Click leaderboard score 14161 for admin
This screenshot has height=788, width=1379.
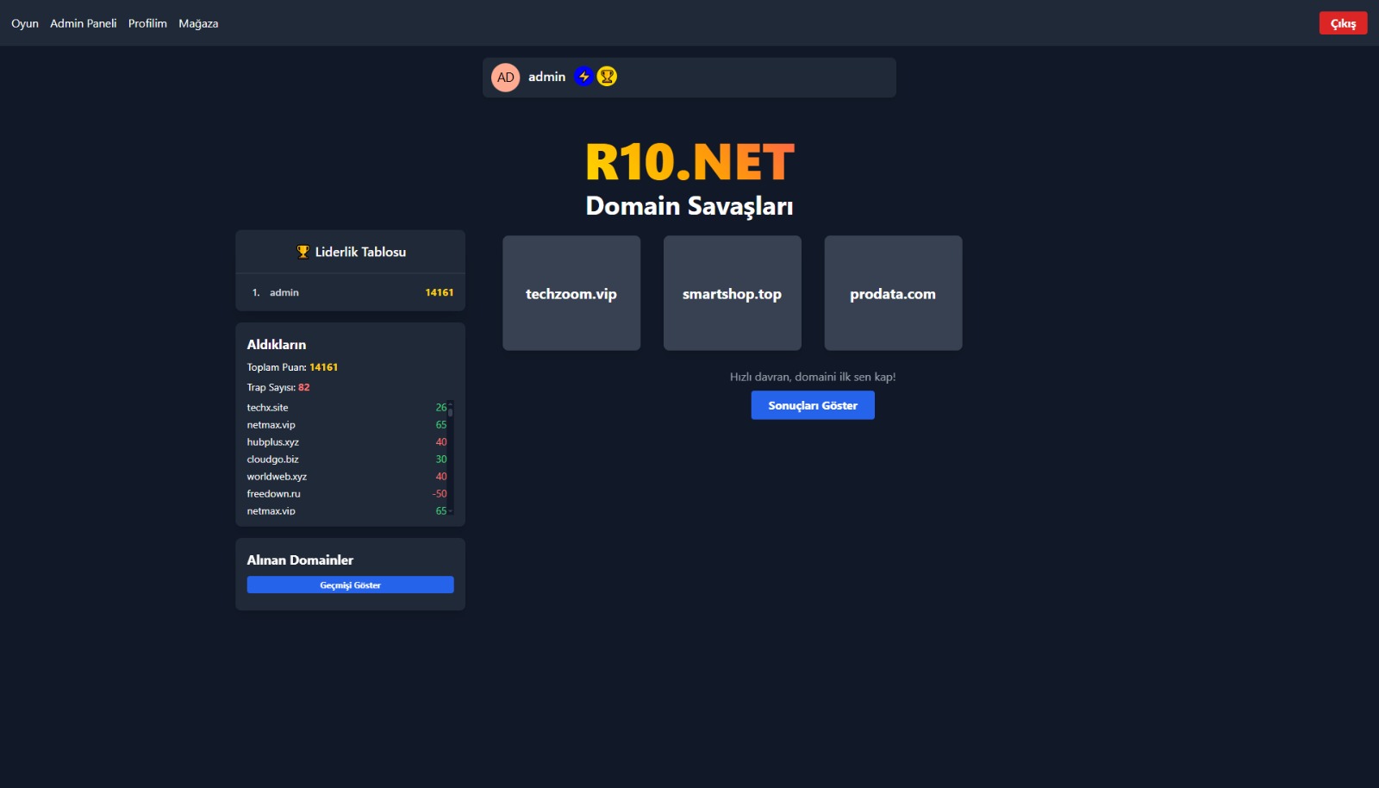[440, 292]
